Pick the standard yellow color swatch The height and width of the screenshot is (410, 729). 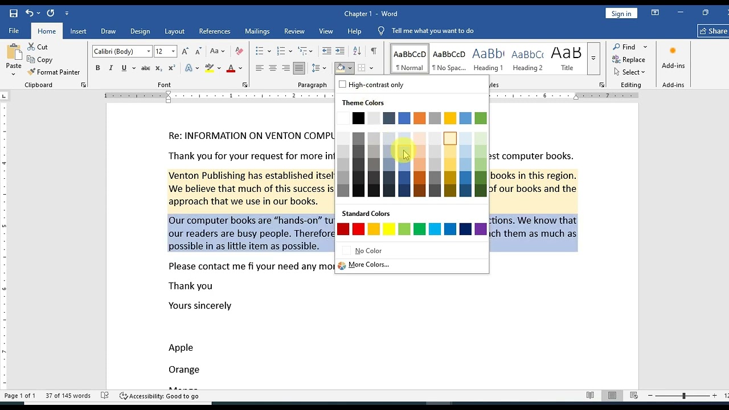pos(389,229)
